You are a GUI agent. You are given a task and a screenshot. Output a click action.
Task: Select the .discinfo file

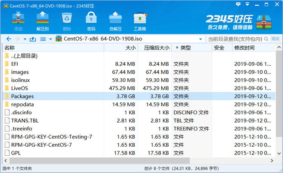139,112
